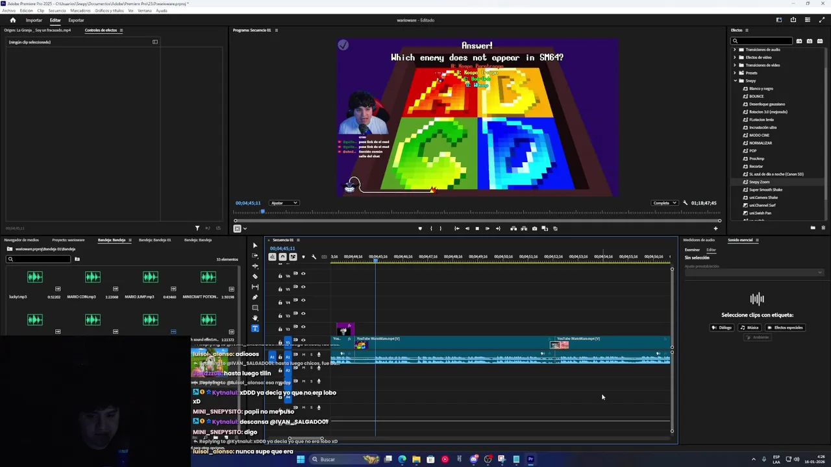Go to In point in Program monitor
The width and height of the screenshot is (831, 467).
coord(456,228)
